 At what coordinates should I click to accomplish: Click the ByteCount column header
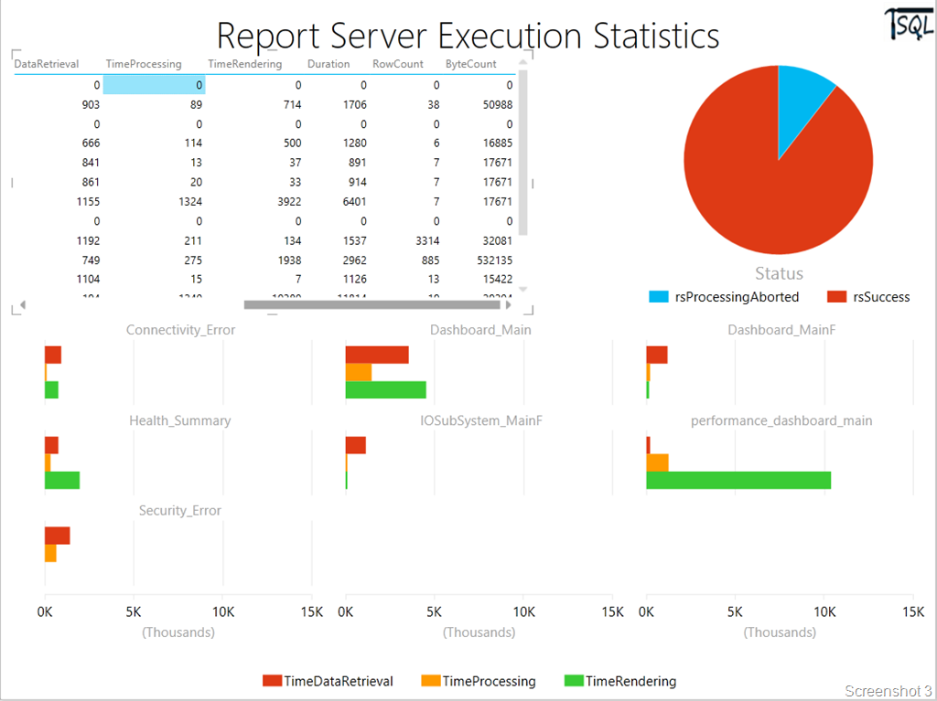[471, 64]
